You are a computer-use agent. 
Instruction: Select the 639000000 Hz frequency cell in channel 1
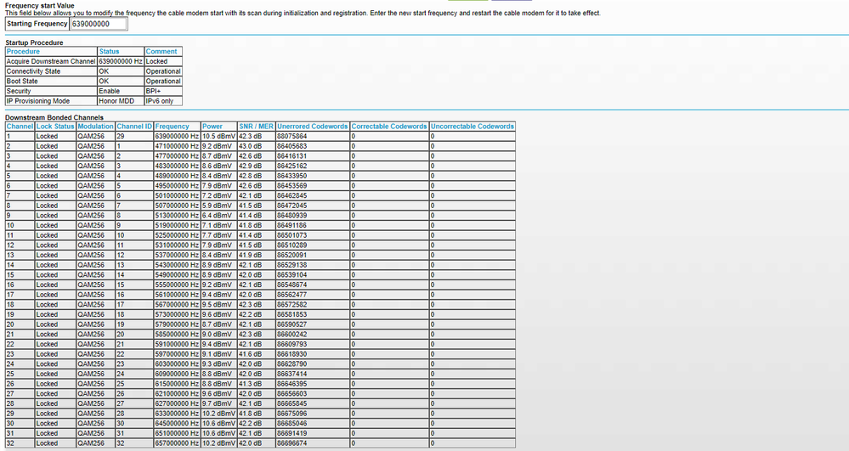177,136
